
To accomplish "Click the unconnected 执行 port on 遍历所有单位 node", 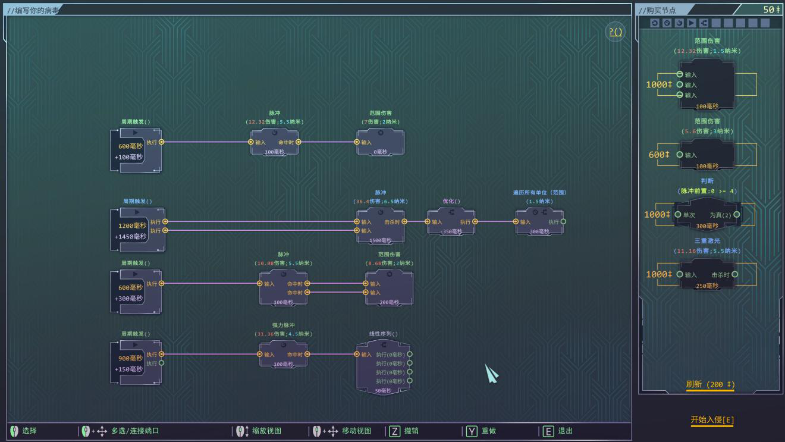I will (563, 222).
